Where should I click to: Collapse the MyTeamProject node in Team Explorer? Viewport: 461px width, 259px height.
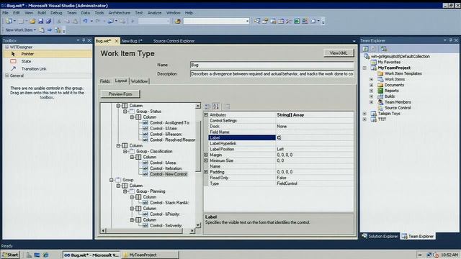point(364,68)
